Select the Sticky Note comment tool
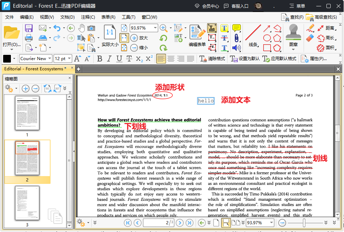 click(x=236, y=28)
